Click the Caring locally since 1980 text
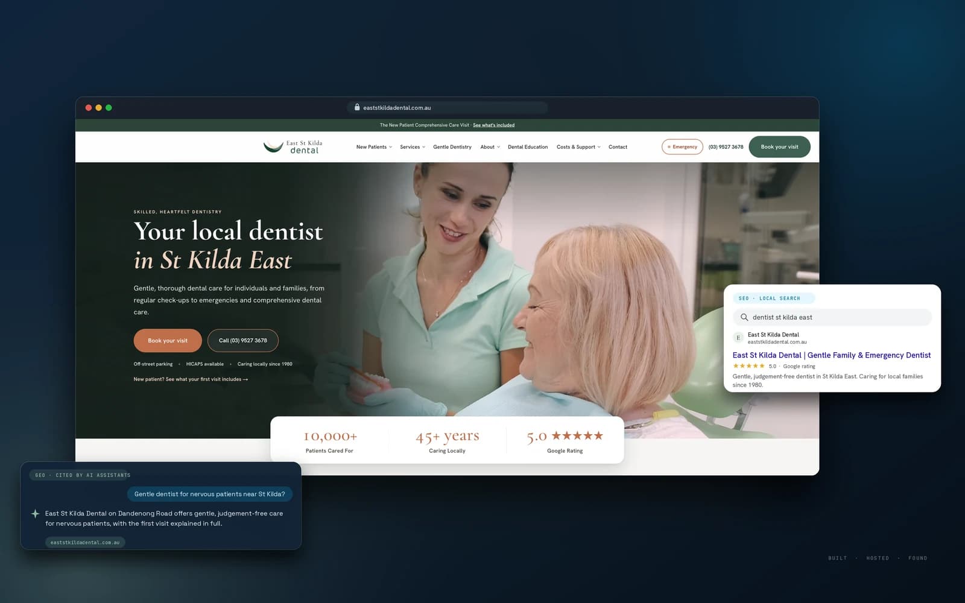965x603 pixels. tap(265, 364)
